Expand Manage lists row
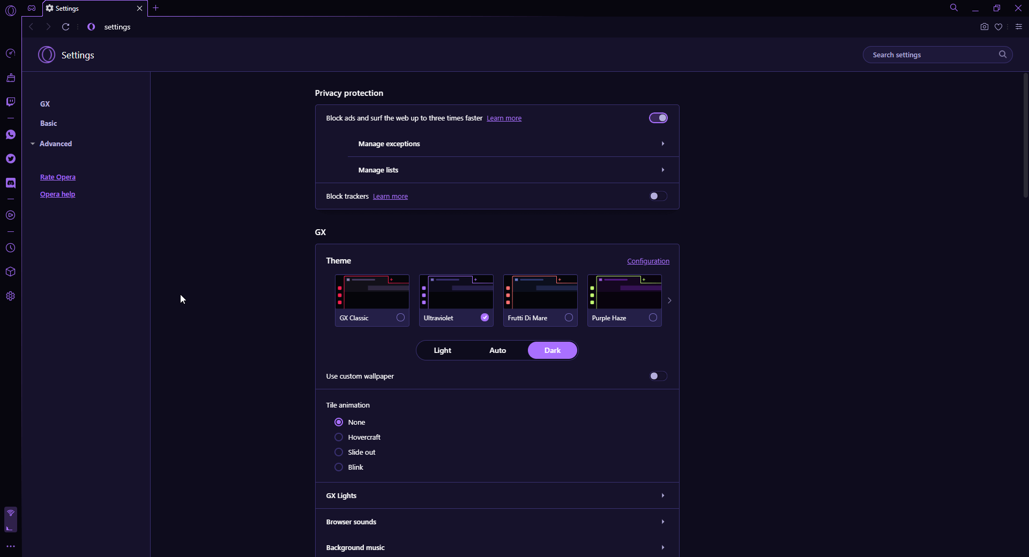Screen dimensions: 1029x557 tap(513, 170)
